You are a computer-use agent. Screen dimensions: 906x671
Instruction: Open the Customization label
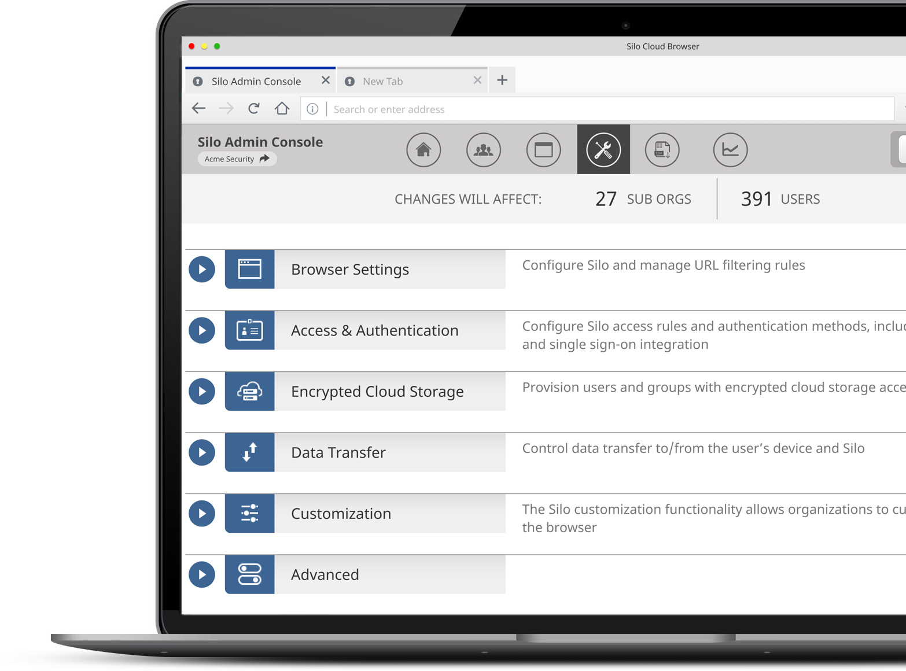pyautogui.click(x=341, y=514)
